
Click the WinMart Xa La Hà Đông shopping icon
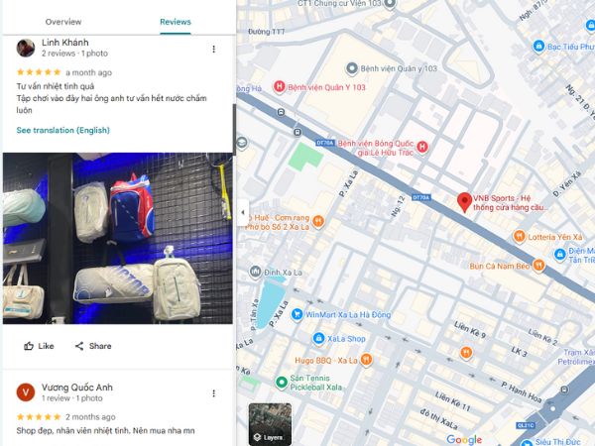pos(297,314)
